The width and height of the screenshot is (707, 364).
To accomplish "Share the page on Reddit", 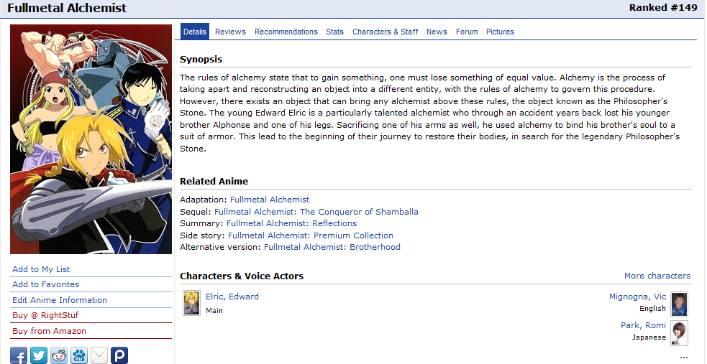I will [x=59, y=355].
